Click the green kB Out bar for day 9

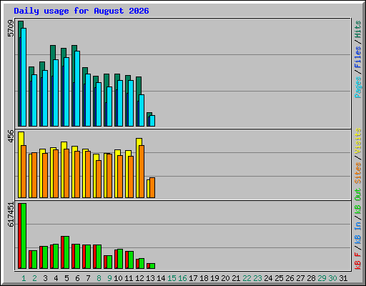point(109,262)
